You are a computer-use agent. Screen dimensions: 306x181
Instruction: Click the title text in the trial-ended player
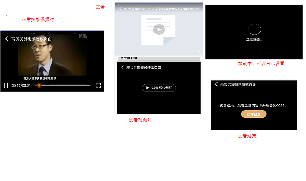point(238,84)
